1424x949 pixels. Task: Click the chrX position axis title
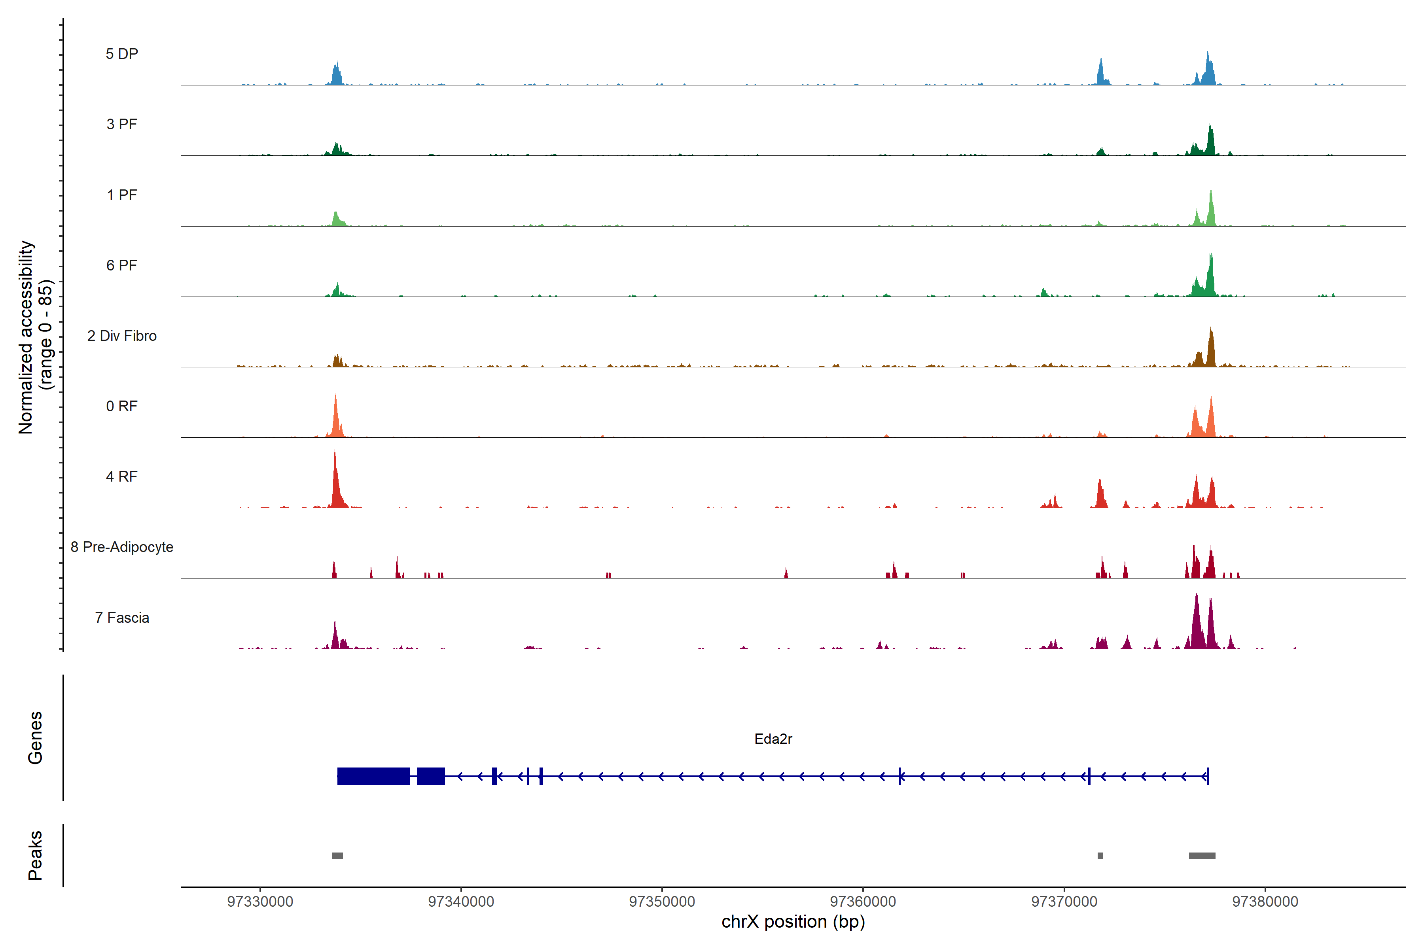[x=793, y=922]
